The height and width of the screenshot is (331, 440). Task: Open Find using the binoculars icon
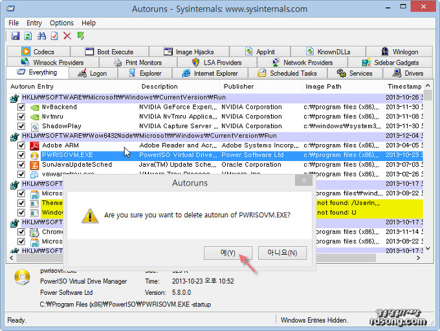tap(42, 36)
